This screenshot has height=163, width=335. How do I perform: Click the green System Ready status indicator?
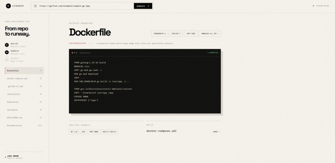click(313, 6)
